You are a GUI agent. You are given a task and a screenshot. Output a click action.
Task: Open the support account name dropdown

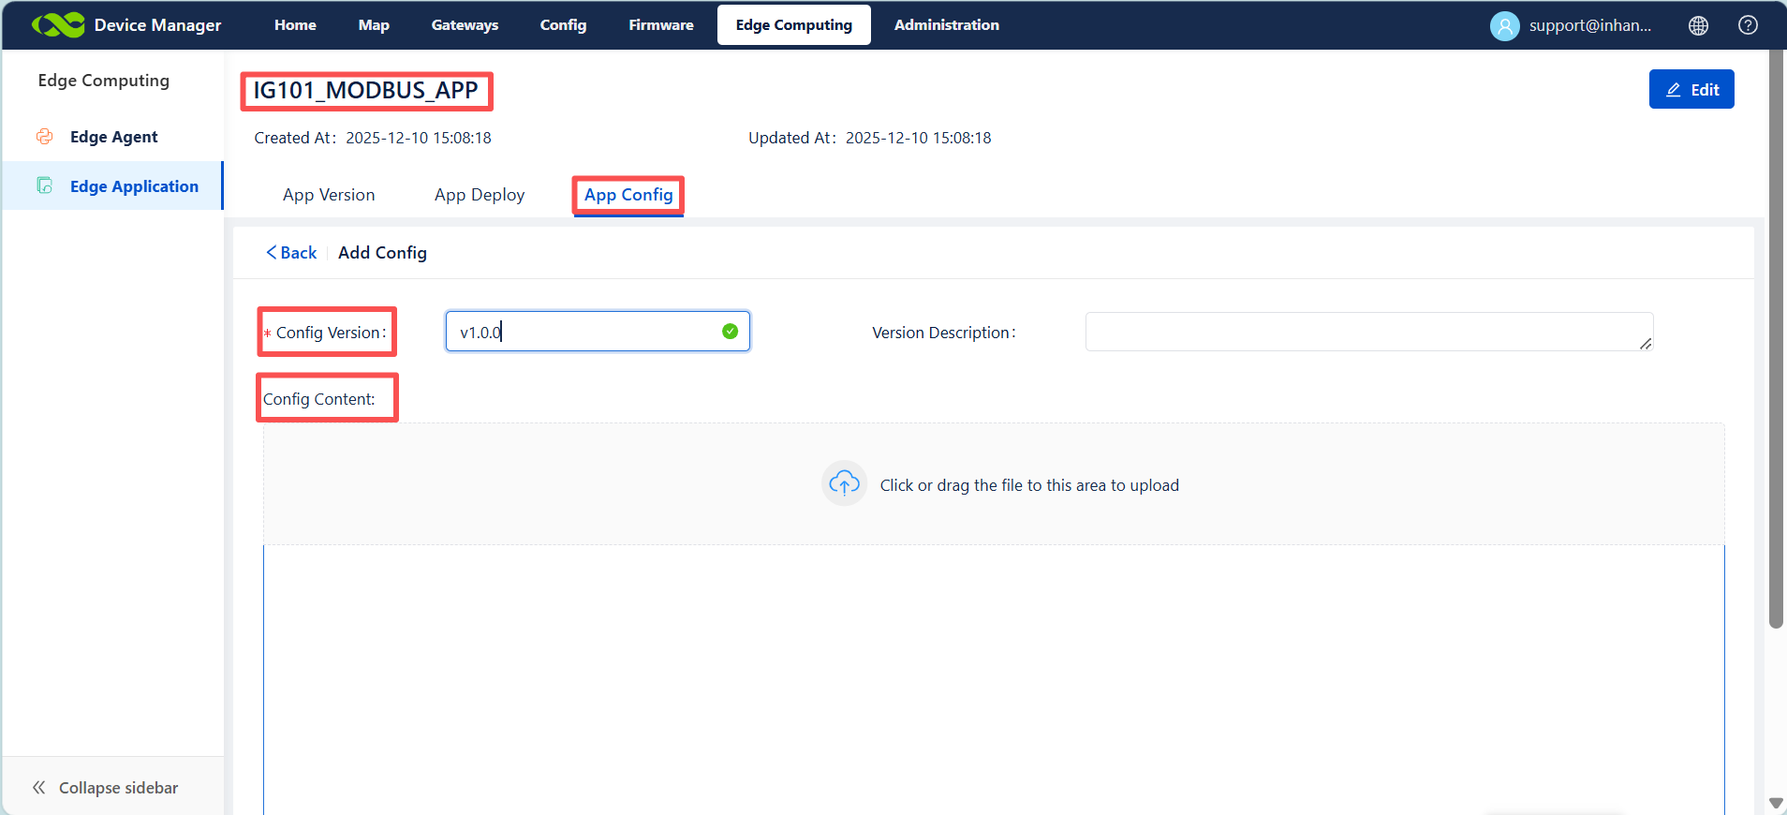1590,25
